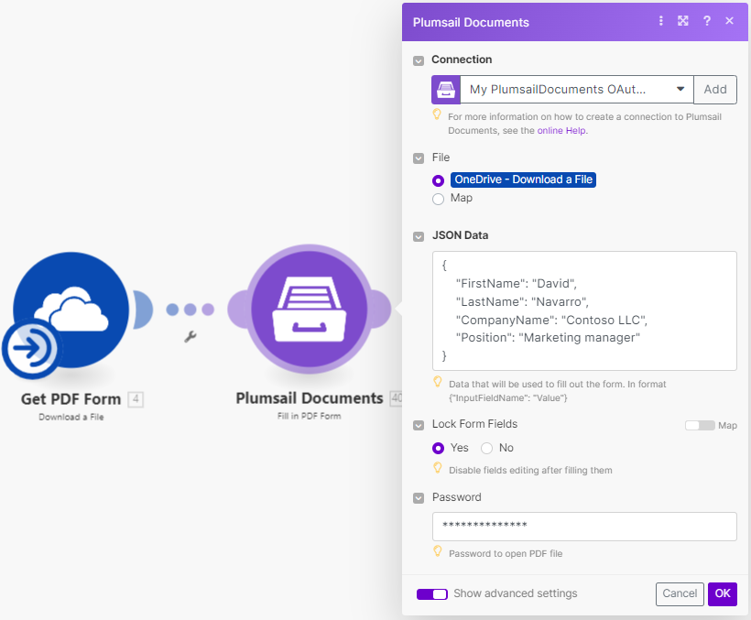Click the lightbulb hint under Connection
751x620 pixels.
pos(437,114)
